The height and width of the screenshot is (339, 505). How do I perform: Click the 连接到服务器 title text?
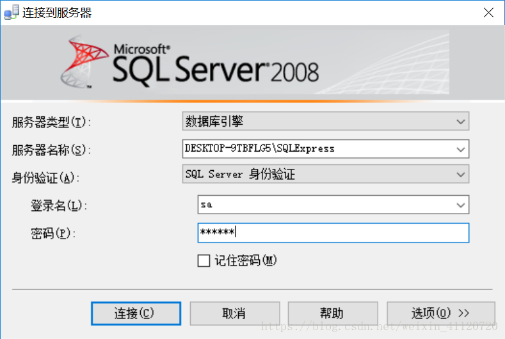pyautogui.click(x=57, y=13)
